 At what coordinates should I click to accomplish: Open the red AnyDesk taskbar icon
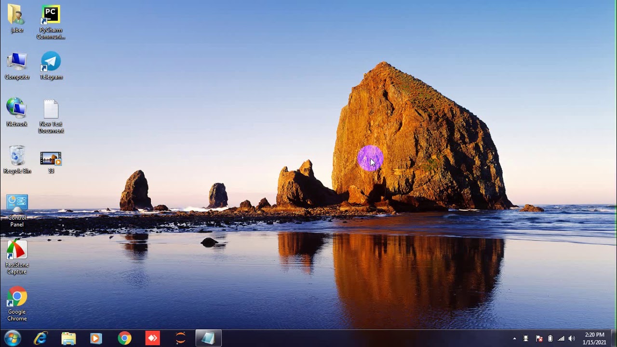coord(152,338)
